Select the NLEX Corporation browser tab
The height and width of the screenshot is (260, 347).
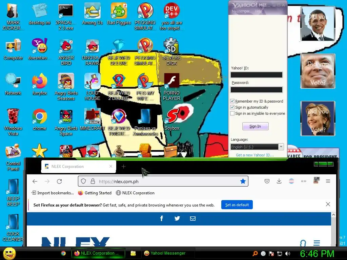tap(79, 167)
